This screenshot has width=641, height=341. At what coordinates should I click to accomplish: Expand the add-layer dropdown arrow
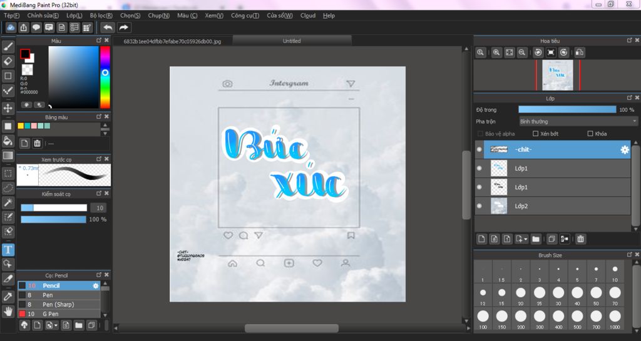point(525,239)
